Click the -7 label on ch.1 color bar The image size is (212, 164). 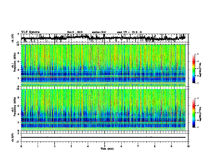tap(197, 83)
